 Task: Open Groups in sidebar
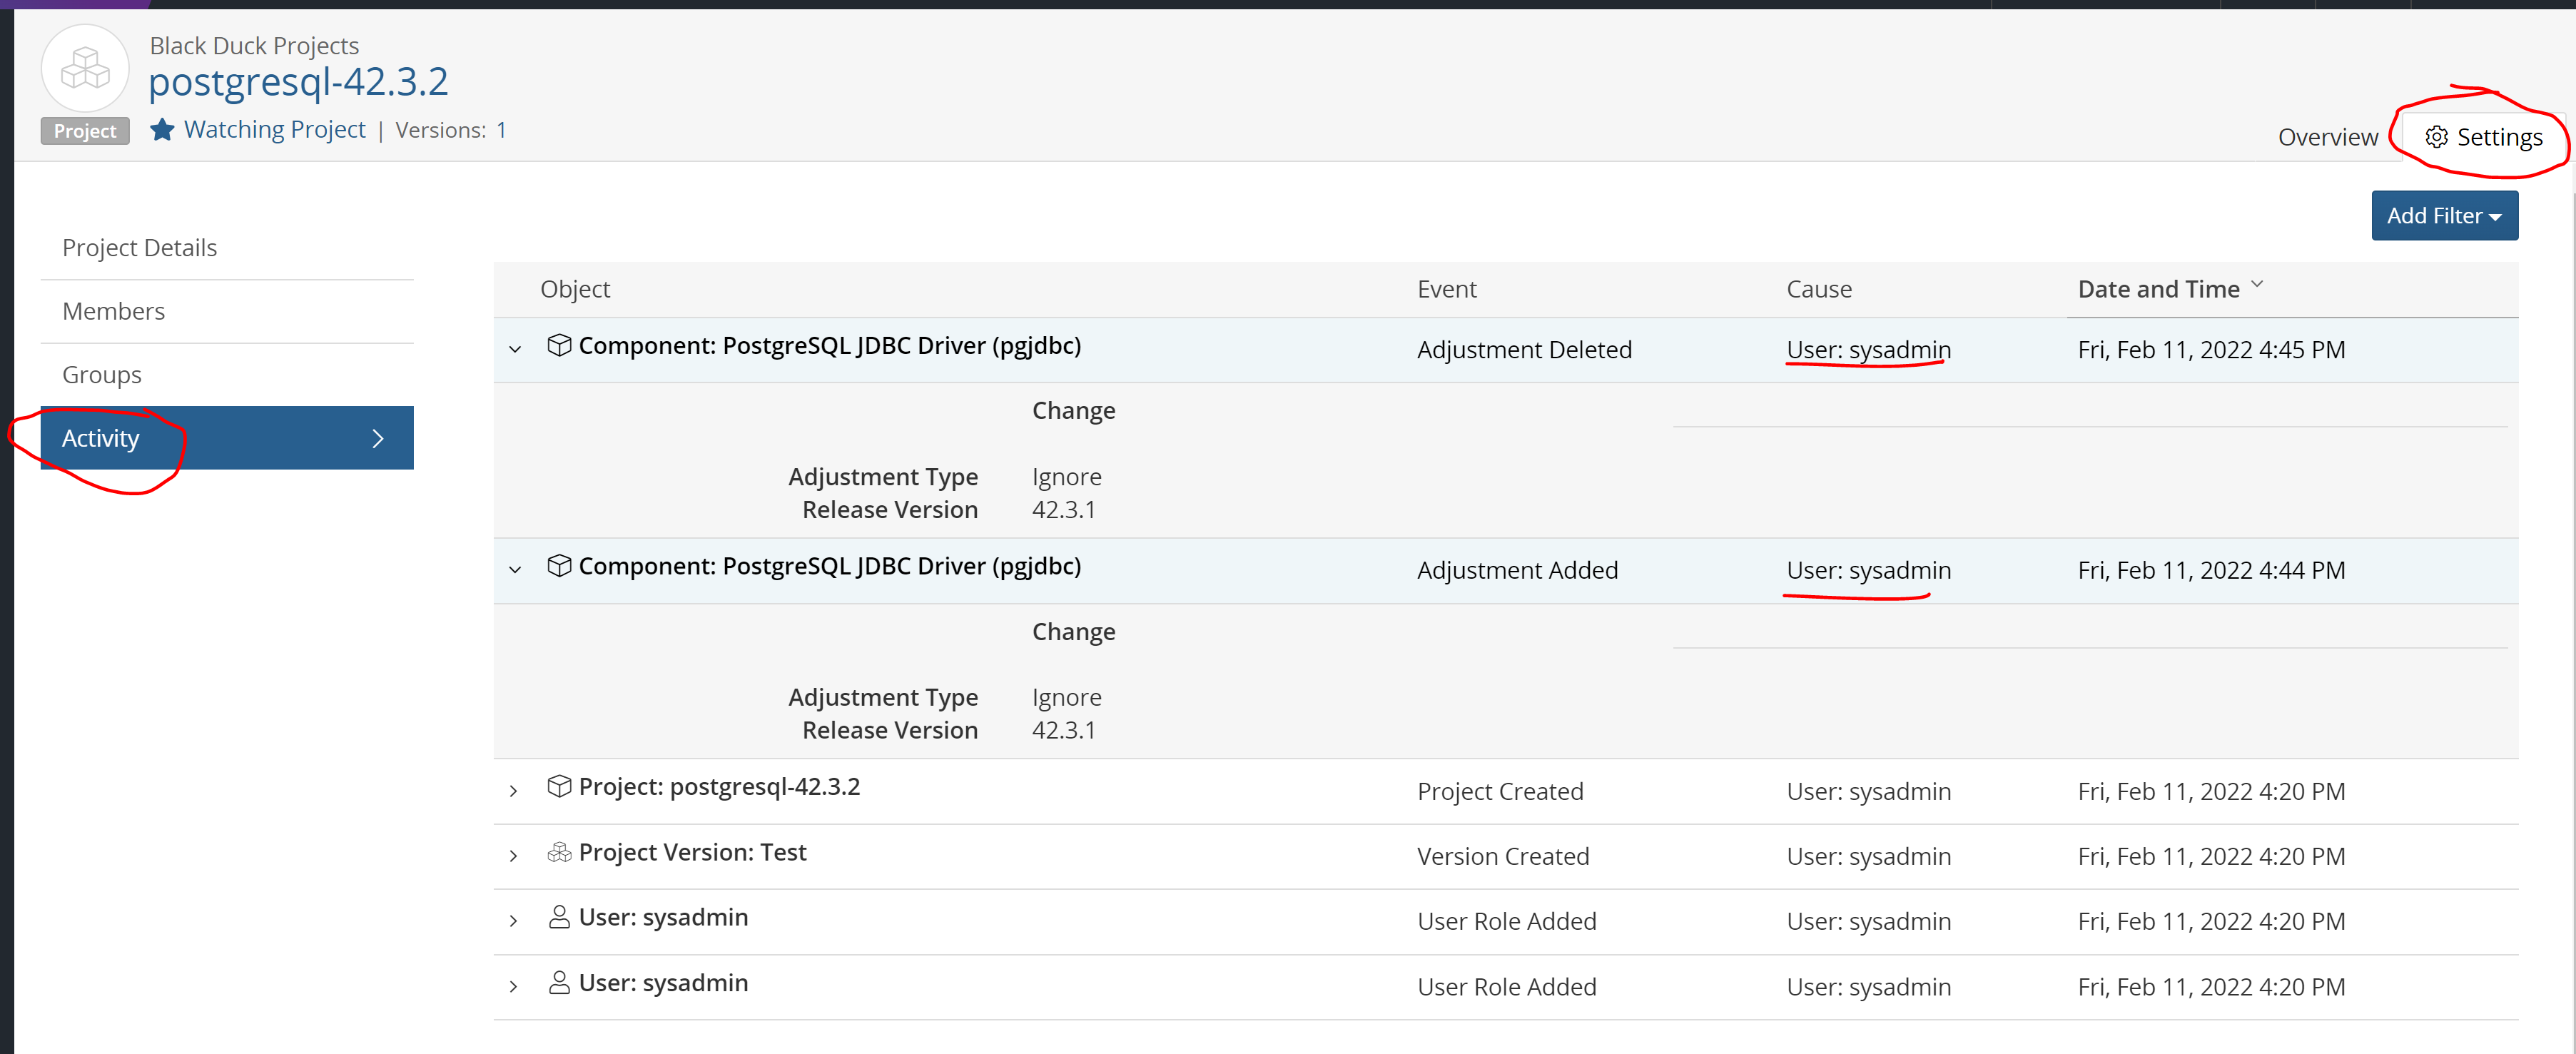[227, 375]
